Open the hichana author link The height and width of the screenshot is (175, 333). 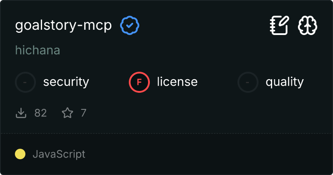point(38,50)
